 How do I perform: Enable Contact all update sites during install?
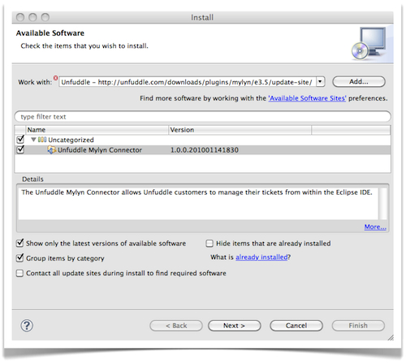tap(19, 273)
